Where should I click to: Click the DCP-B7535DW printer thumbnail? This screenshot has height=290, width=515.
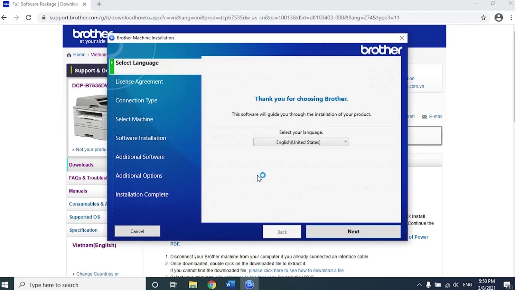click(x=90, y=118)
